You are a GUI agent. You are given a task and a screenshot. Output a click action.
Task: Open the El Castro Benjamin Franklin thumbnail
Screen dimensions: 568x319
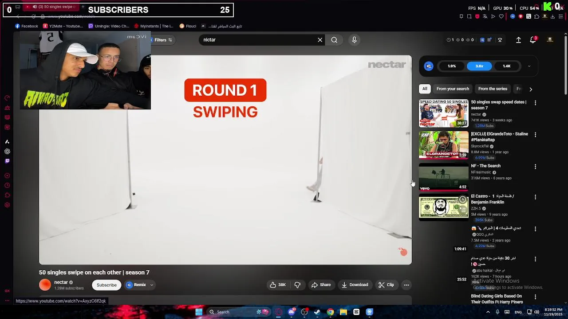point(443,207)
